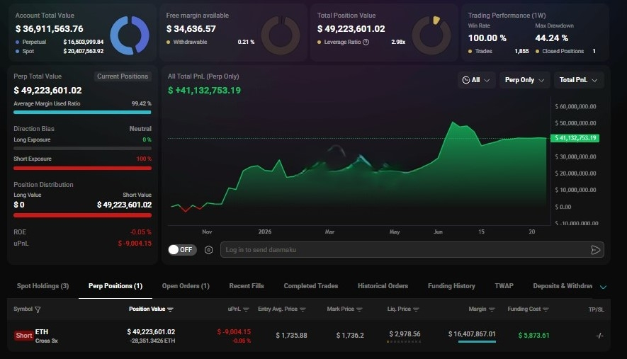
Task: Click the Win Rate 100.00 % value
Action: point(487,38)
